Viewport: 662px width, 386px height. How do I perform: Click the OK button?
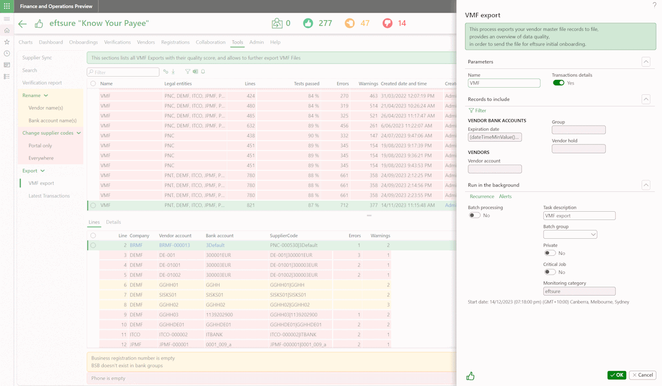point(617,375)
